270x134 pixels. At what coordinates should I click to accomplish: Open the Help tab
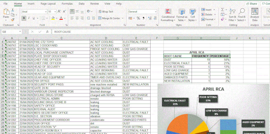click(119, 4)
